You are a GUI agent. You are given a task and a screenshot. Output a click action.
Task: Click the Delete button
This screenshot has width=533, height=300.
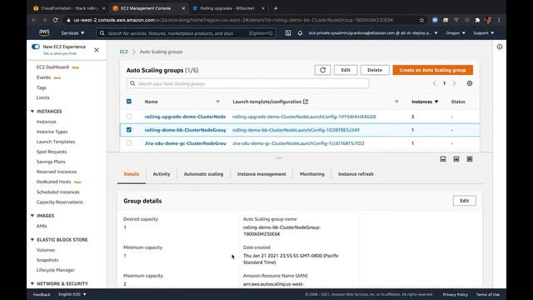coord(375,70)
